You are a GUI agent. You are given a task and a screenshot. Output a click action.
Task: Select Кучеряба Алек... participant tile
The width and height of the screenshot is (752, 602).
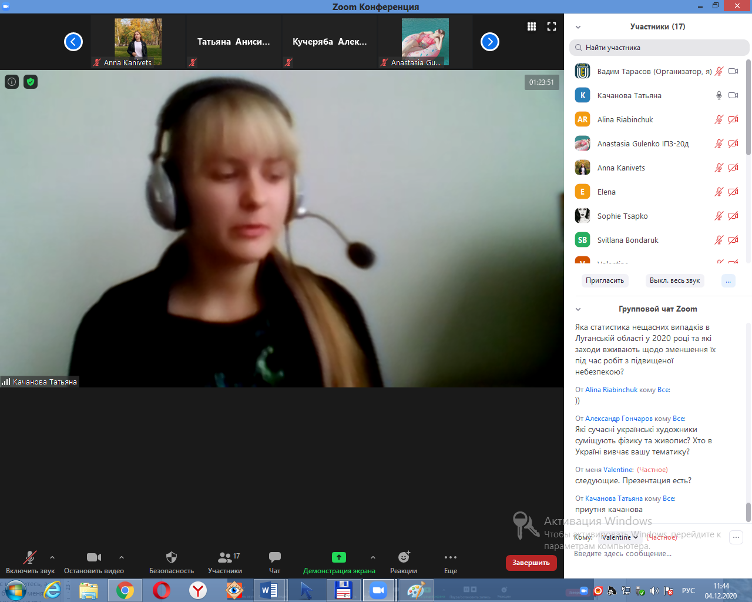coord(330,42)
